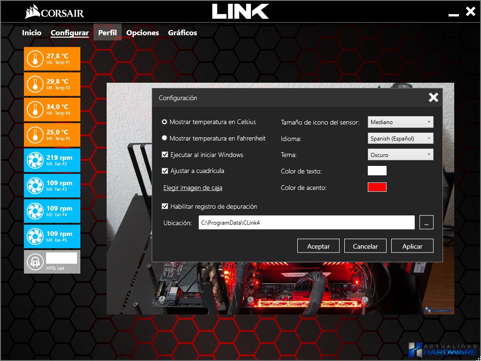Select the H115i Led device icon
The height and width of the screenshot is (361, 481).
coord(34,262)
